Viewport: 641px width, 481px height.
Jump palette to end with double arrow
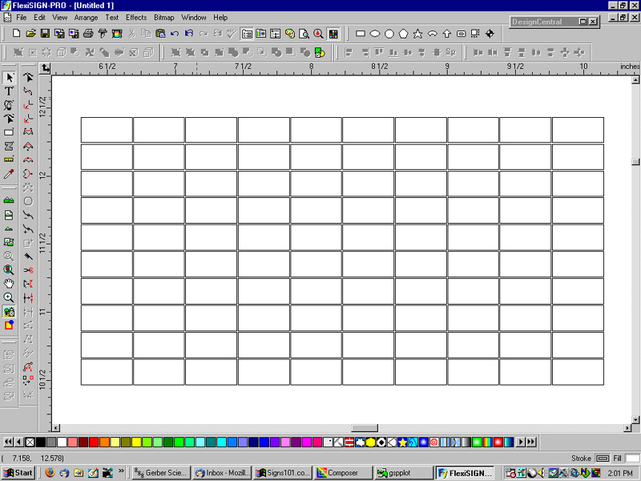pyautogui.click(x=531, y=442)
